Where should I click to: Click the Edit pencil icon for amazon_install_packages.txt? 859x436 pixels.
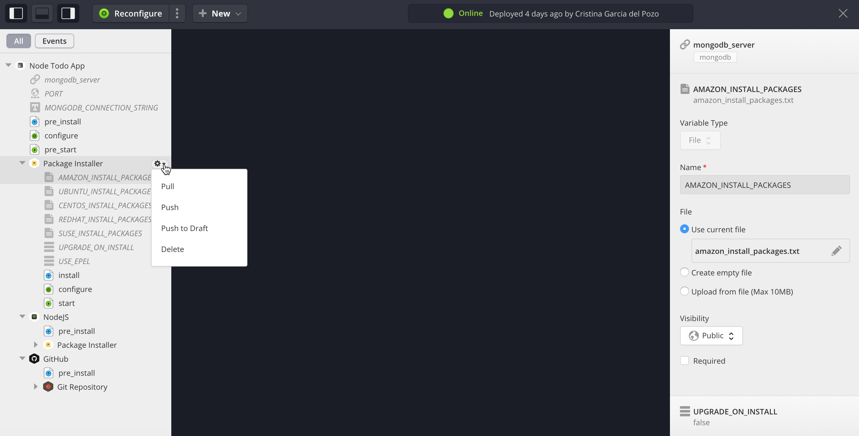pos(837,251)
